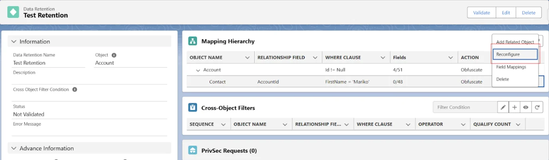This screenshot has width=549, height=160.
Task: Select Add Related Object menu option
Action: click(x=515, y=42)
